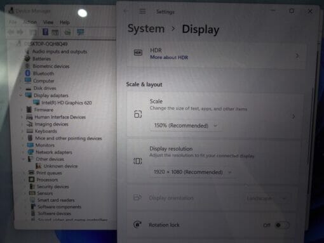Viewport: 324px width, 243px height.
Task: Select Software components in the tree
Action: pos(60,207)
